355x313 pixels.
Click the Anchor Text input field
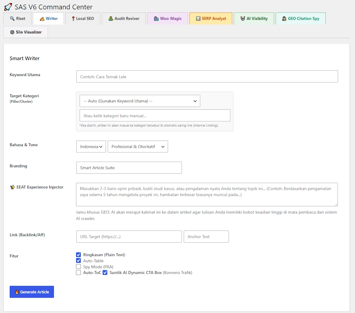point(206,237)
